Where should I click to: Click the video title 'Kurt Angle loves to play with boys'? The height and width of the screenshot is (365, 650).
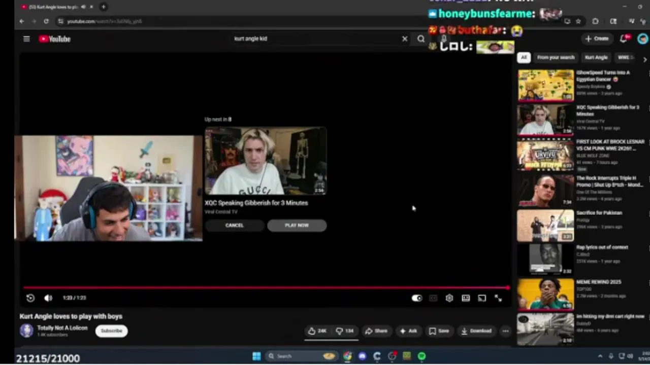point(71,316)
